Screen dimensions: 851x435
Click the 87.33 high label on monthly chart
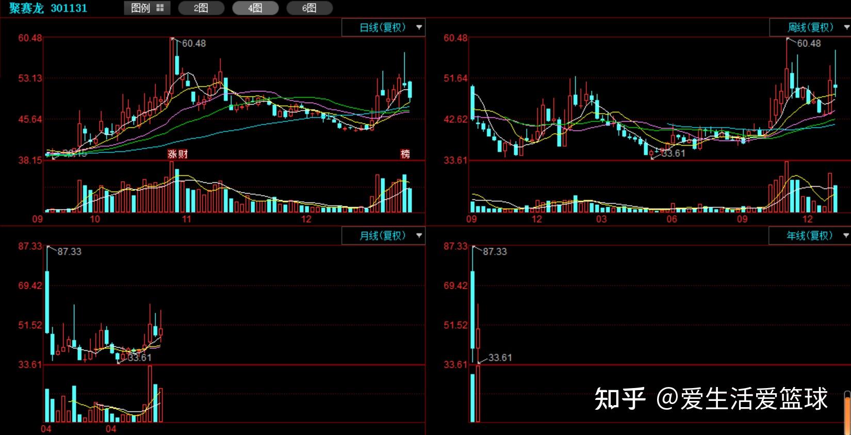(x=69, y=252)
